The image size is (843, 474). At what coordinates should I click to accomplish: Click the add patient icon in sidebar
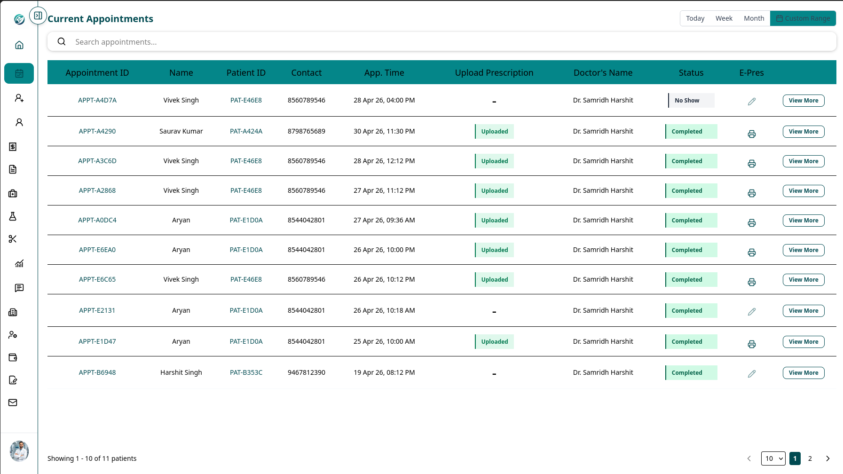pyautogui.click(x=19, y=98)
